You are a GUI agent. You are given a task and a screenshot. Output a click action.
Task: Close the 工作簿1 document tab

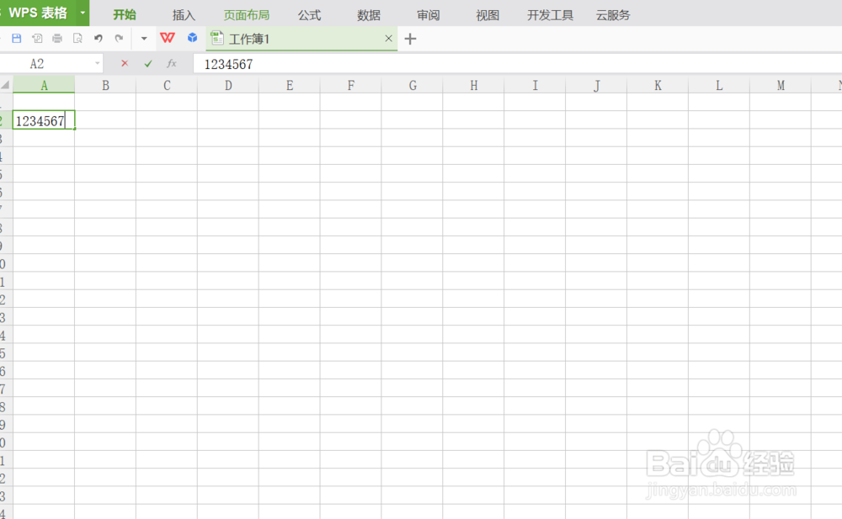(388, 39)
